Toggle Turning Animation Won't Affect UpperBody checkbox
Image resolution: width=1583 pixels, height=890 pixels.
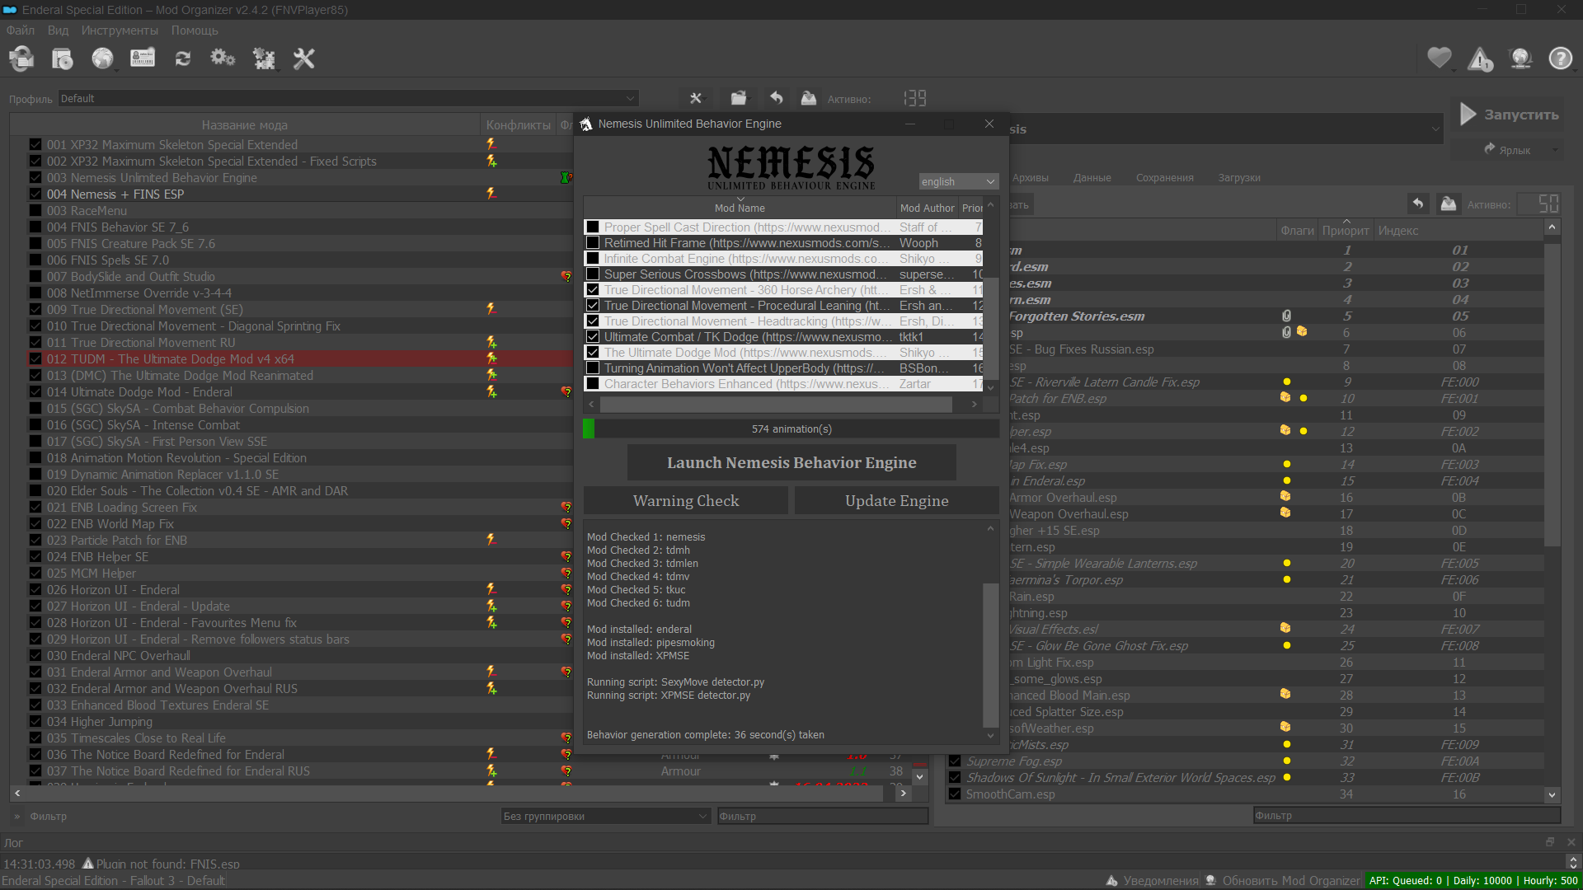pyautogui.click(x=593, y=368)
